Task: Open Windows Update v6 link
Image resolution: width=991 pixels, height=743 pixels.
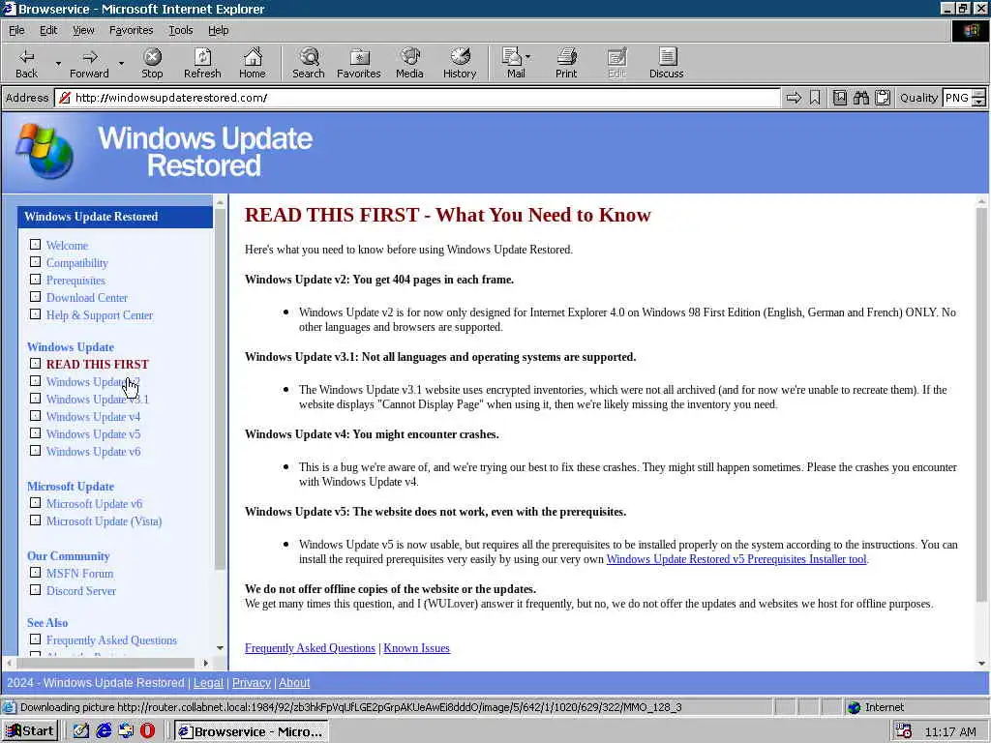Action: (x=93, y=452)
